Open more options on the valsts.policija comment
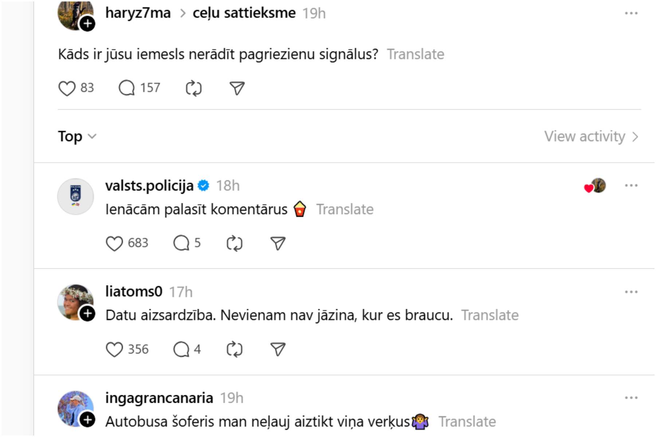The height and width of the screenshot is (437, 656). click(631, 186)
